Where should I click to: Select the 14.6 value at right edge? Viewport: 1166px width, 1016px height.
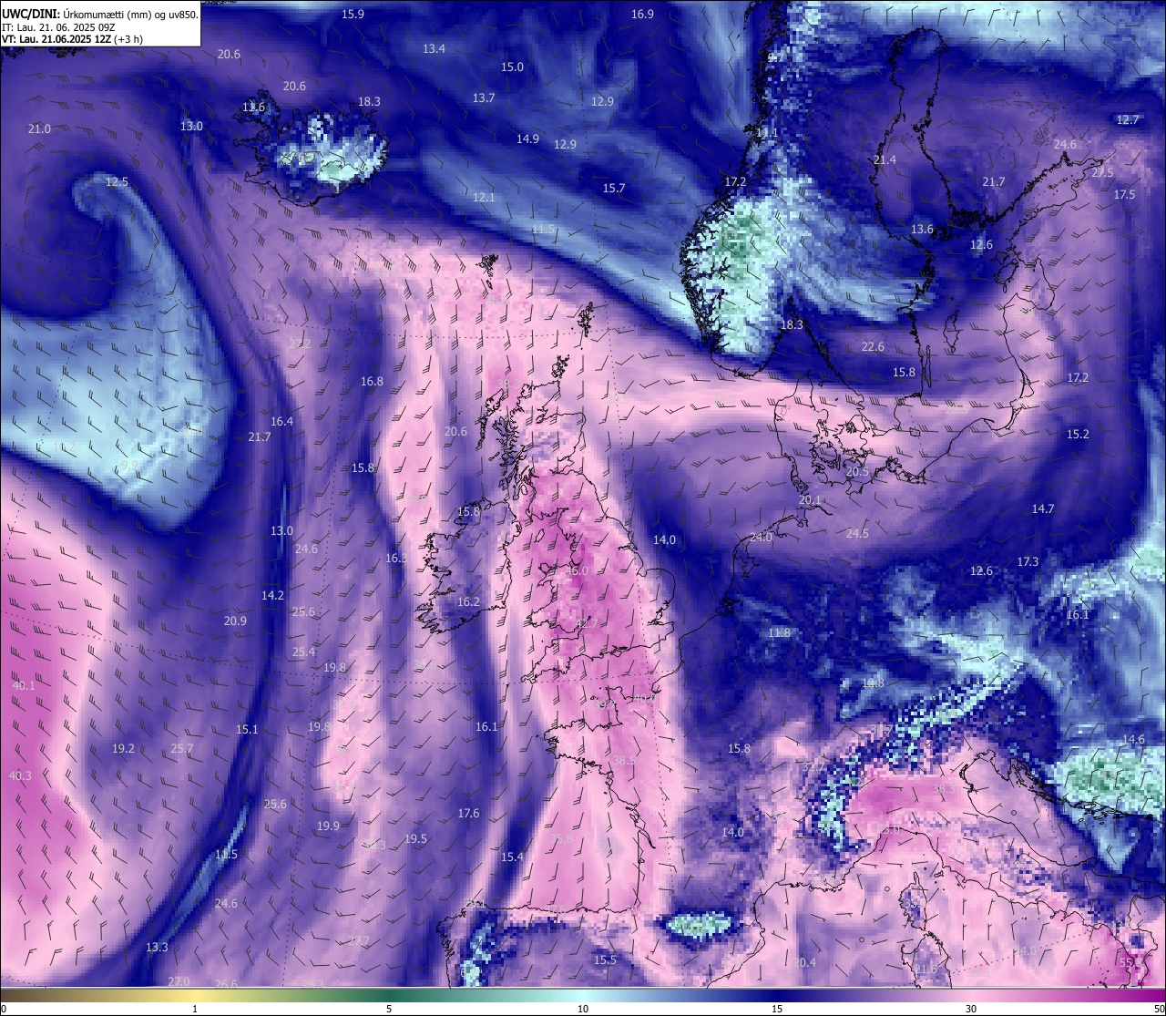click(x=1133, y=740)
